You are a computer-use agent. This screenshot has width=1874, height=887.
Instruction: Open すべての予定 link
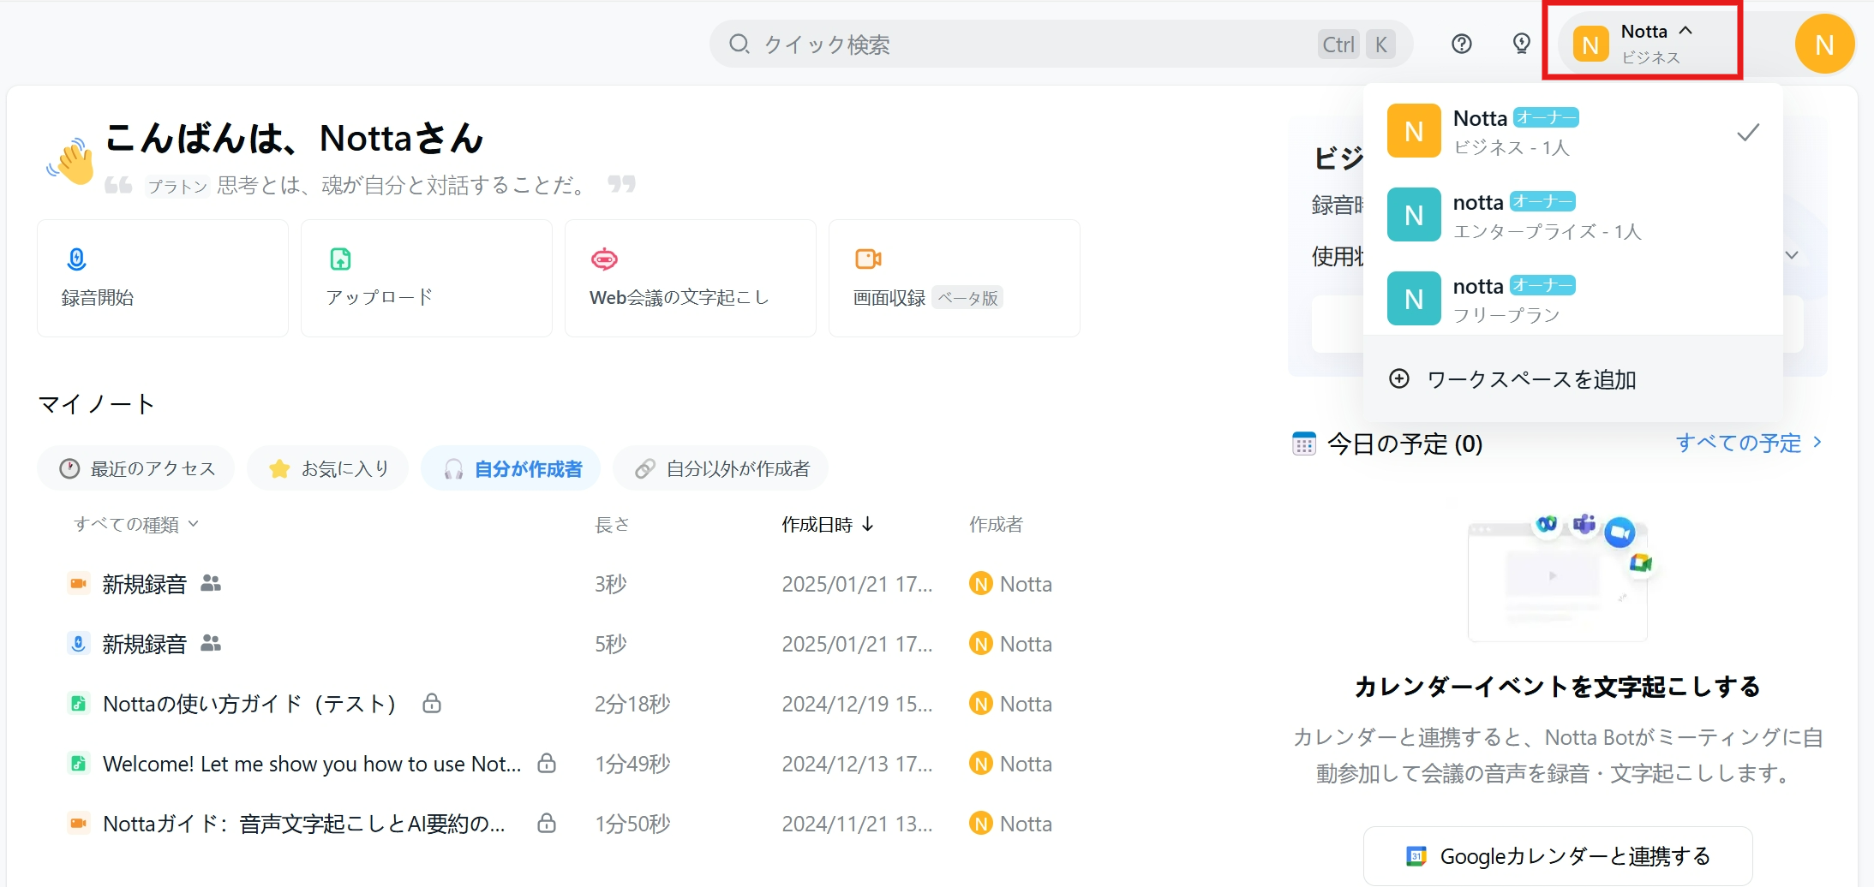pyautogui.click(x=1748, y=443)
